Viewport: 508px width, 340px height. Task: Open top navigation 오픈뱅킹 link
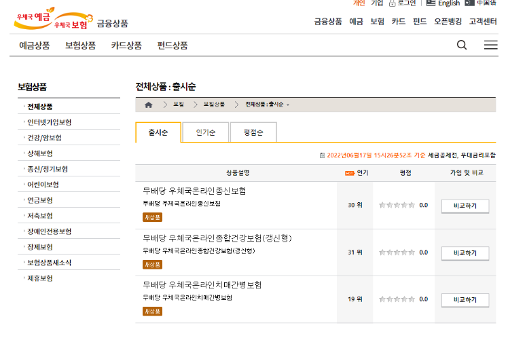448,21
